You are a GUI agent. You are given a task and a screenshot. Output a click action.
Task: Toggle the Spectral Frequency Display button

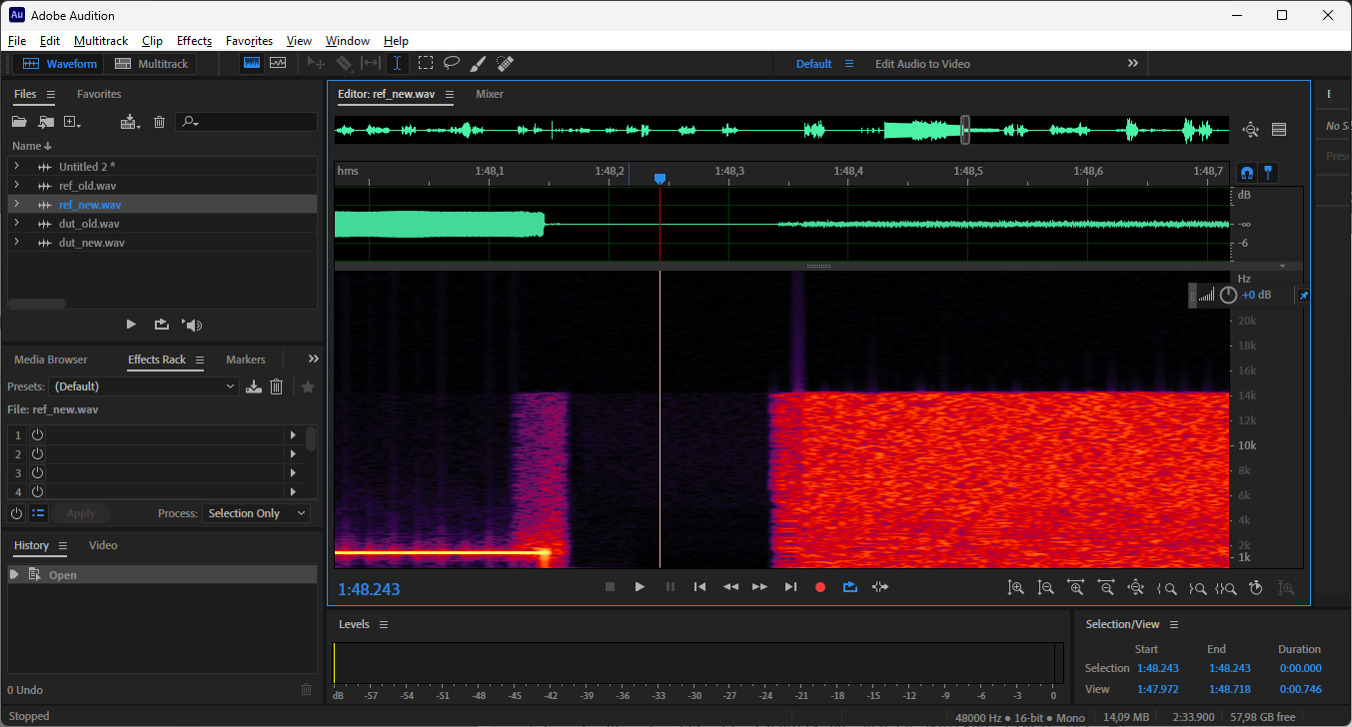click(x=252, y=63)
